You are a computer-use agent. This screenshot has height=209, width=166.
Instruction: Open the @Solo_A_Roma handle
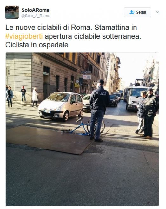(36, 16)
